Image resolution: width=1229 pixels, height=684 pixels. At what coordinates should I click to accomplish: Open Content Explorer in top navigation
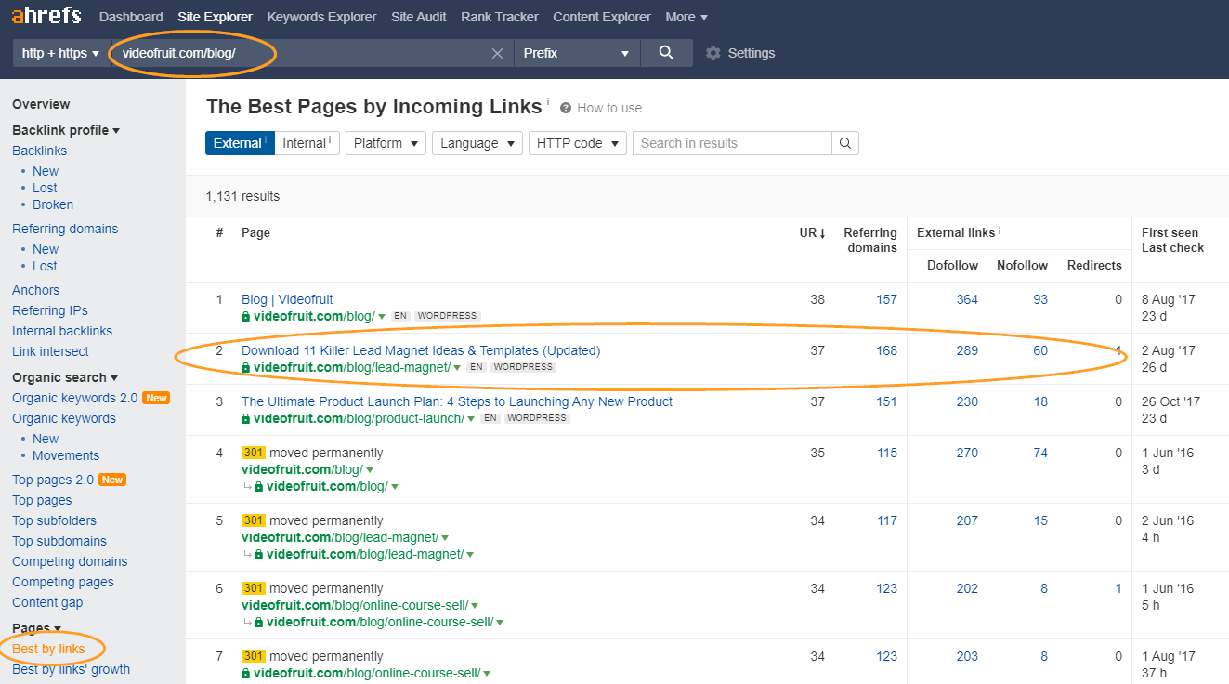click(x=602, y=17)
